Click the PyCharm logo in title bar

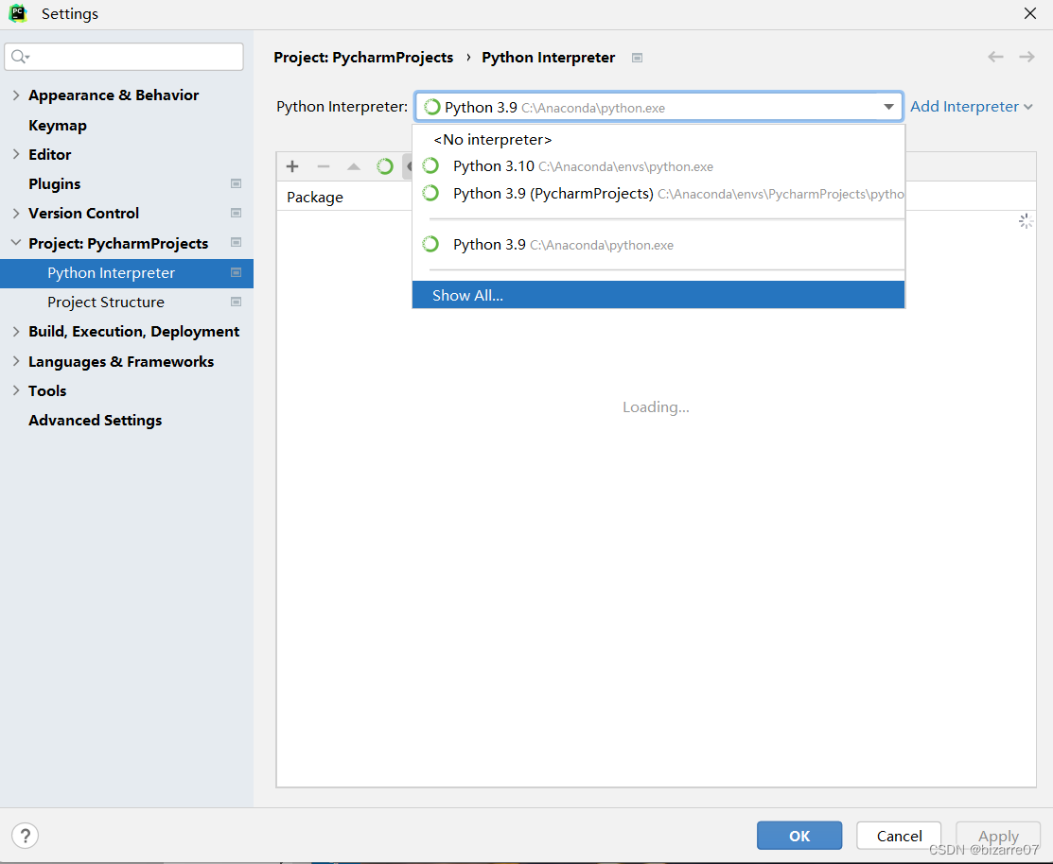tap(18, 13)
